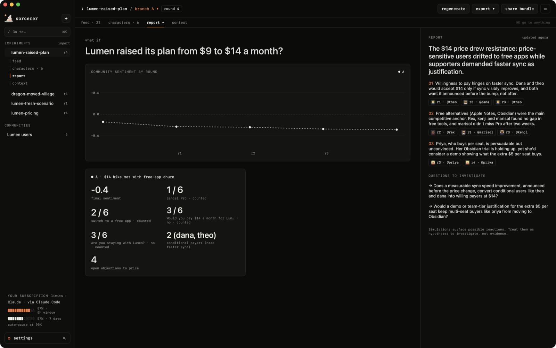The image size is (556, 348).
Task: Click the share bundle button
Action: (x=519, y=9)
